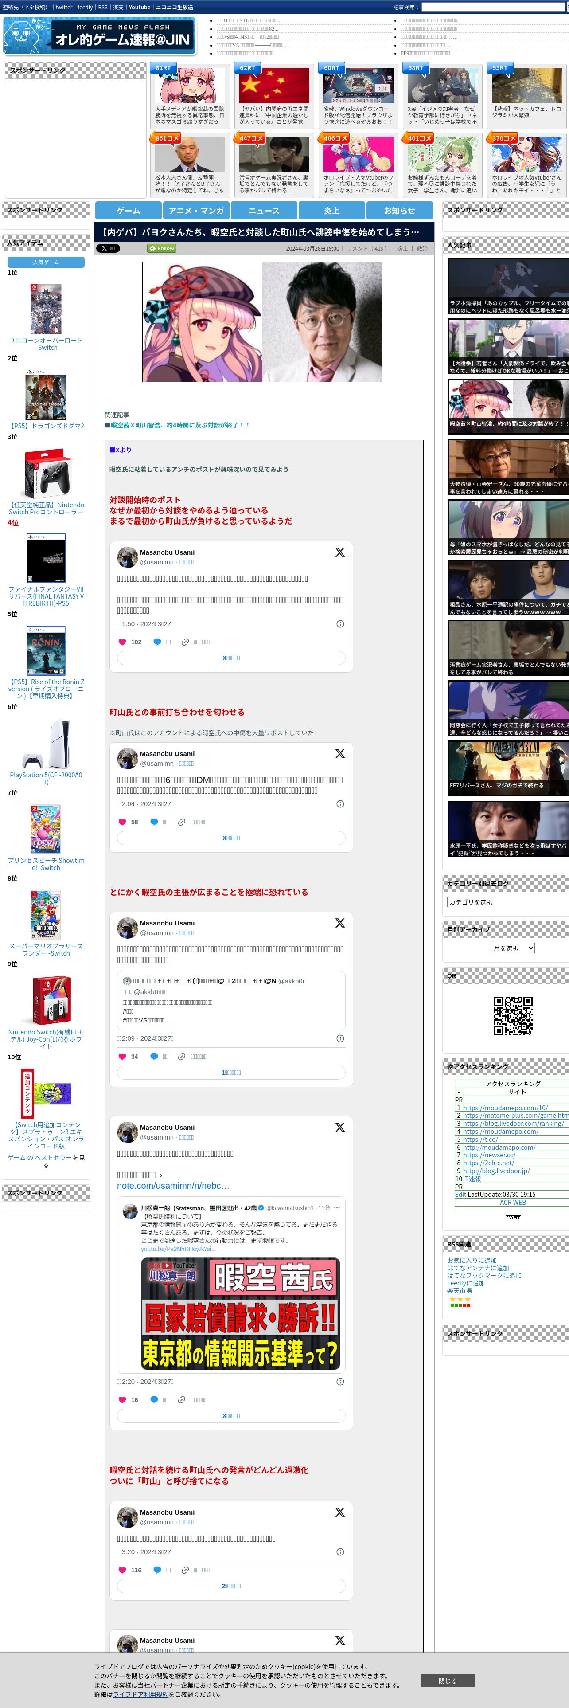The image size is (569, 1708).
Task: Open the 炎上 category tab
Action: point(332,210)
